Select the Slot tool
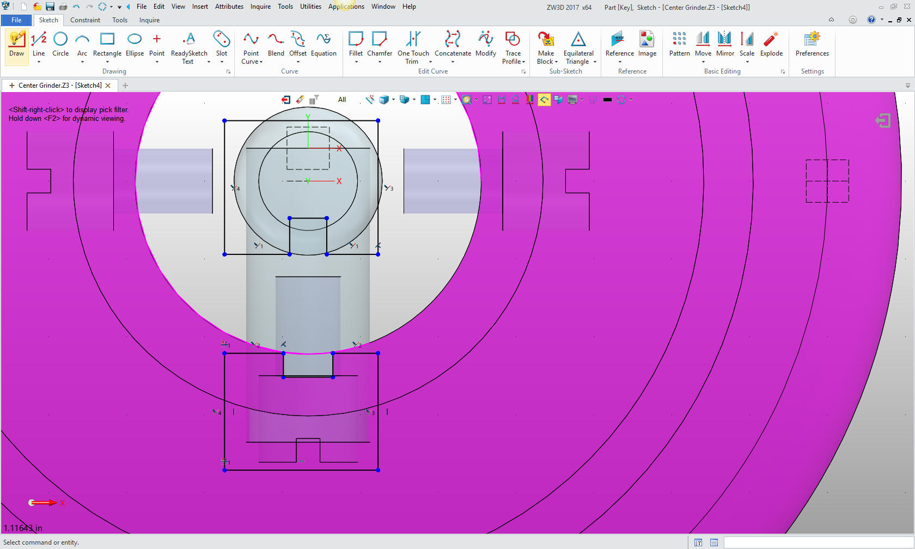Viewport: 915px width, 549px height. [222, 44]
